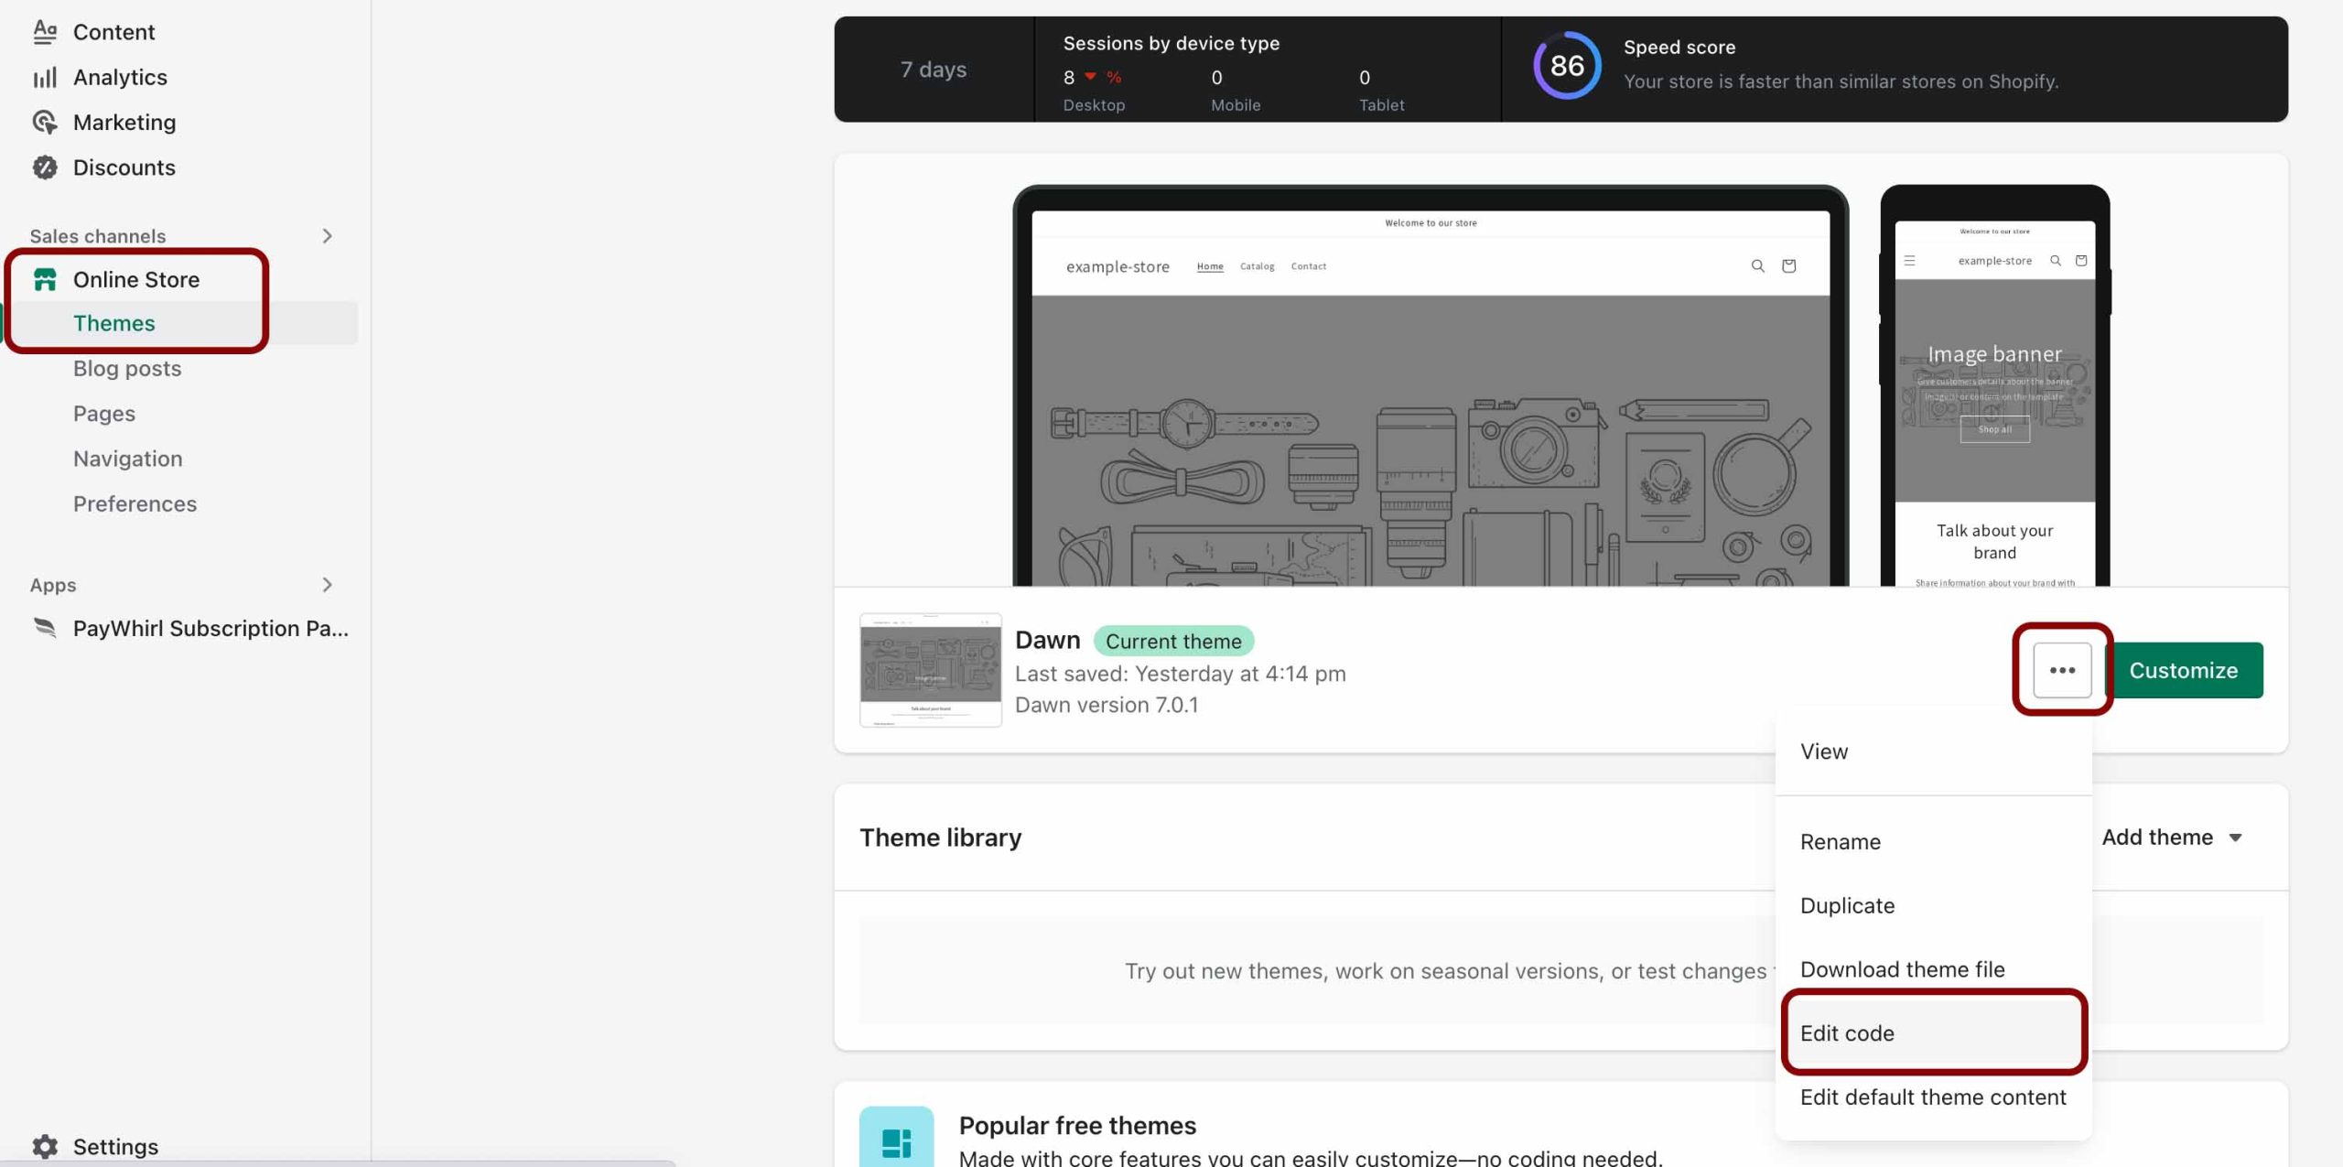Click Sessions by device type heading
The image size is (2343, 1167).
[1171, 43]
